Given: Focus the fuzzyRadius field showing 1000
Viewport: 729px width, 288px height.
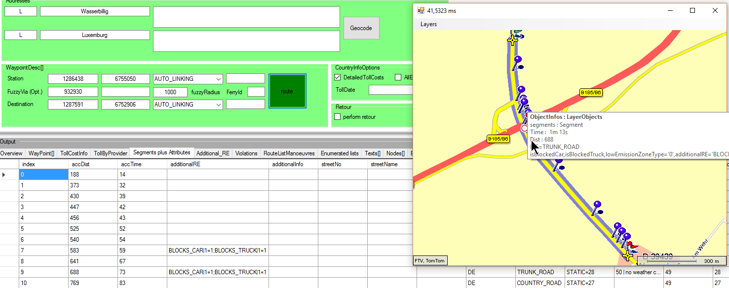Looking at the screenshot, I should [x=170, y=92].
